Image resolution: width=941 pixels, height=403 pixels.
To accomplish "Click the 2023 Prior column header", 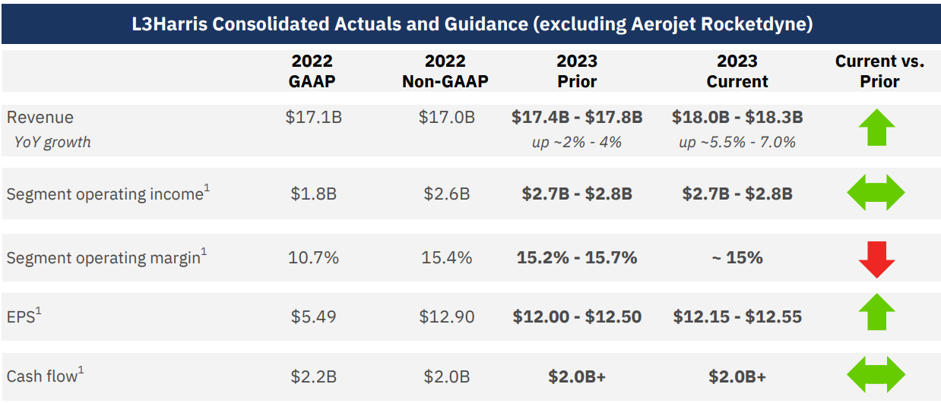I will click(x=577, y=71).
